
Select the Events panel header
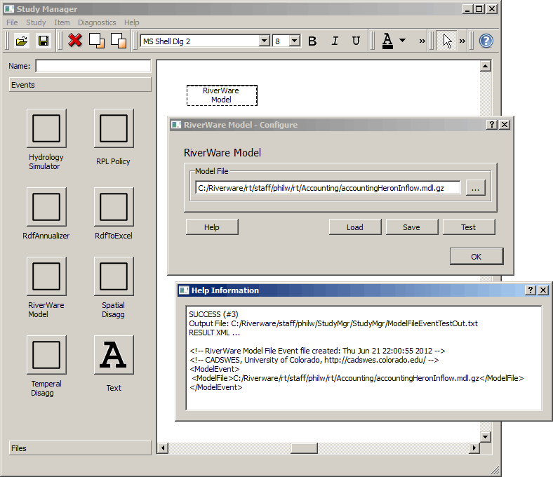80,85
